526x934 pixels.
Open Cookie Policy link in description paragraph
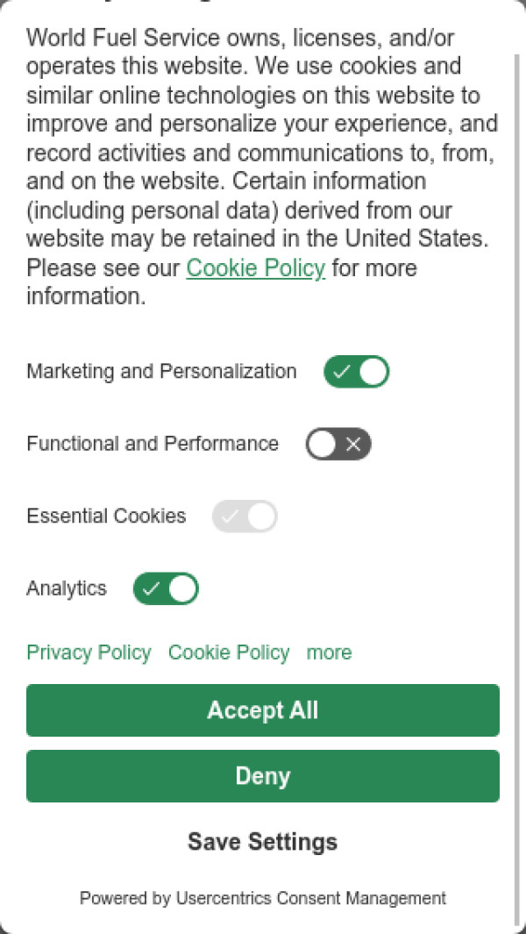tap(255, 268)
